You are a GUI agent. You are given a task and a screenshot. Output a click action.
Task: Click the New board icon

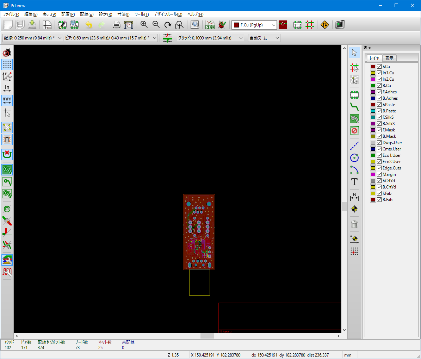coord(8,25)
